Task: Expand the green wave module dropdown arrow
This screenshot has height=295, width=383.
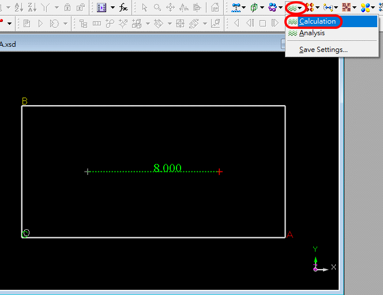Action: tap(300, 8)
